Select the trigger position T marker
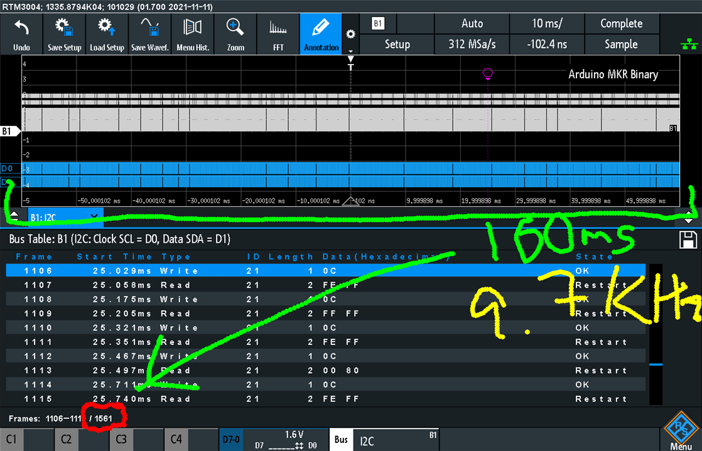The image size is (702, 451). pyautogui.click(x=350, y=63)
